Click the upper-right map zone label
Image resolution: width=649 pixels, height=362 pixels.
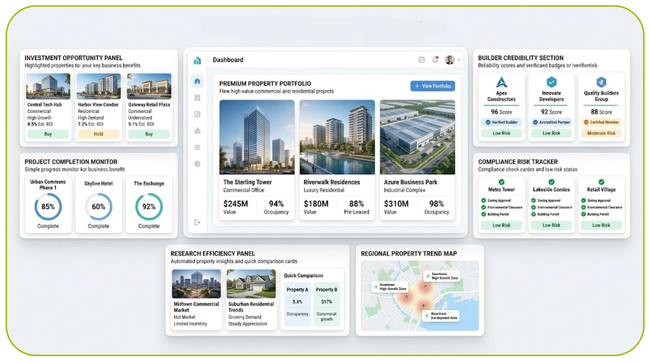(442, 276)
